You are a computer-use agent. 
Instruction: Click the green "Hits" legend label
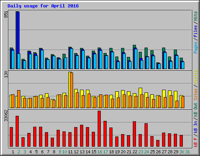[x=195, y=16]
